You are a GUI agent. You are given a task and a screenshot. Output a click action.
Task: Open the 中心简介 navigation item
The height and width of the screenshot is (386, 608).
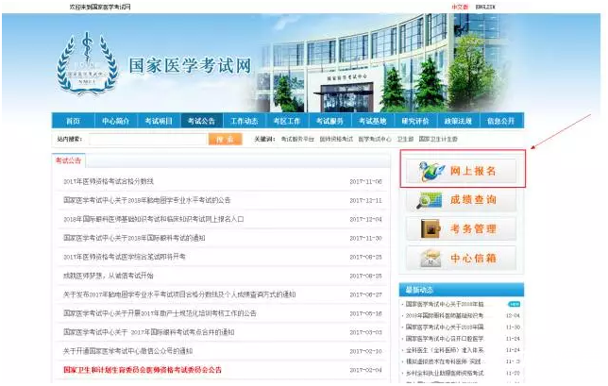pos(115,122)
